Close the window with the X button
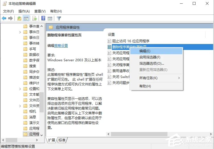This screenshot has width=214, height=149. click(207, 3)
